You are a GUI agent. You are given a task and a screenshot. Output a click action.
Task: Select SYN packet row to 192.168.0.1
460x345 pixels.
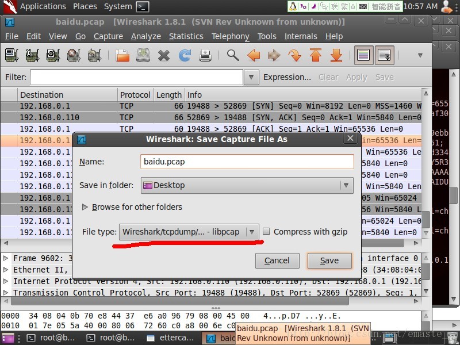[211, 106]
